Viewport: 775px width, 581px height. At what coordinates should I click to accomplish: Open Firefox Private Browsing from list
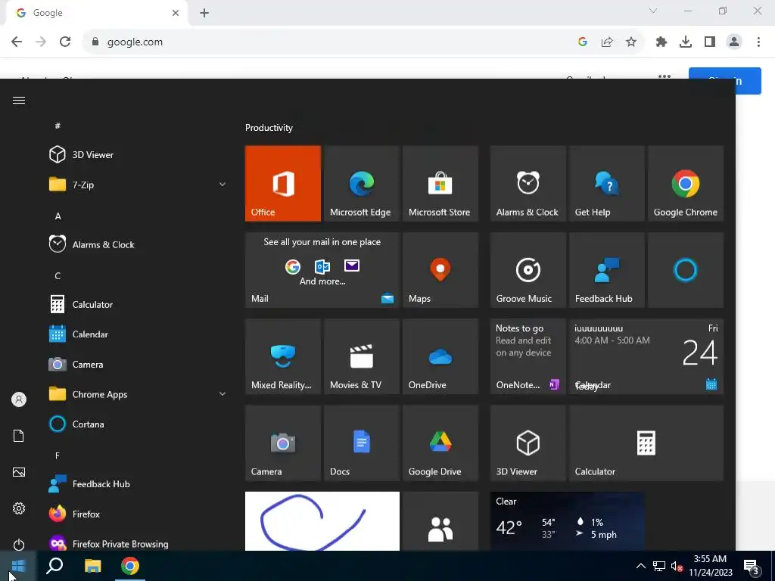tap(138, 542)
